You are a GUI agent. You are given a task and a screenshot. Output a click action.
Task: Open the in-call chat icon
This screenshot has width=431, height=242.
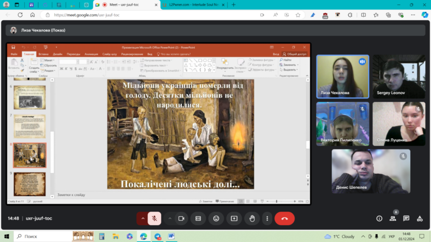406,218
